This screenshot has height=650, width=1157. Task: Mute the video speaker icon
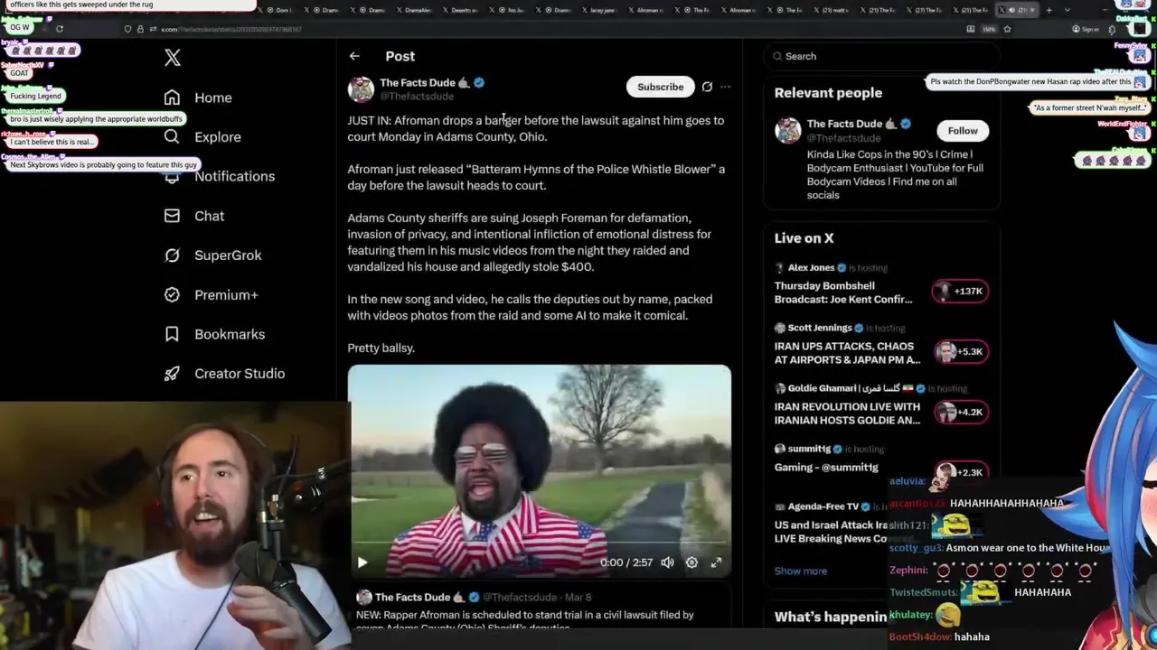(x=667, y=562)
